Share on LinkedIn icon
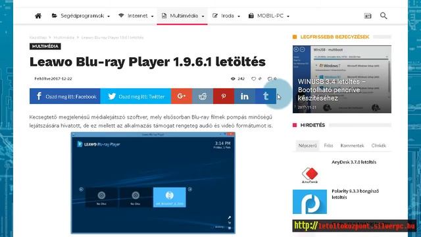Image resolution: width=421 pixels, height=237 pixels. point(245,96)
